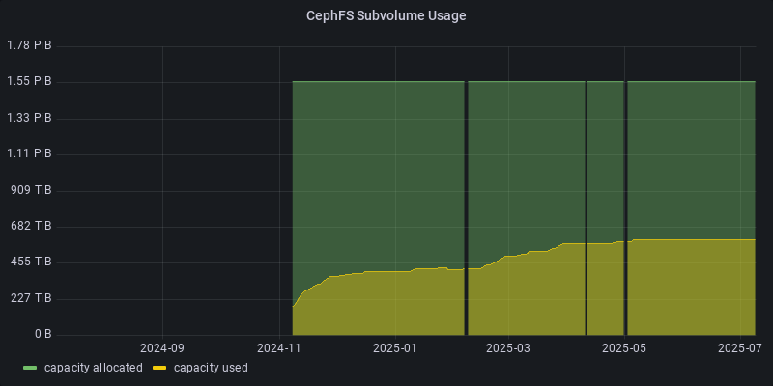Select the 1.11 PiB y-axis label
The width and height of the screenshot is (773, 386).
pyautogui.click(x=29, y=154)
